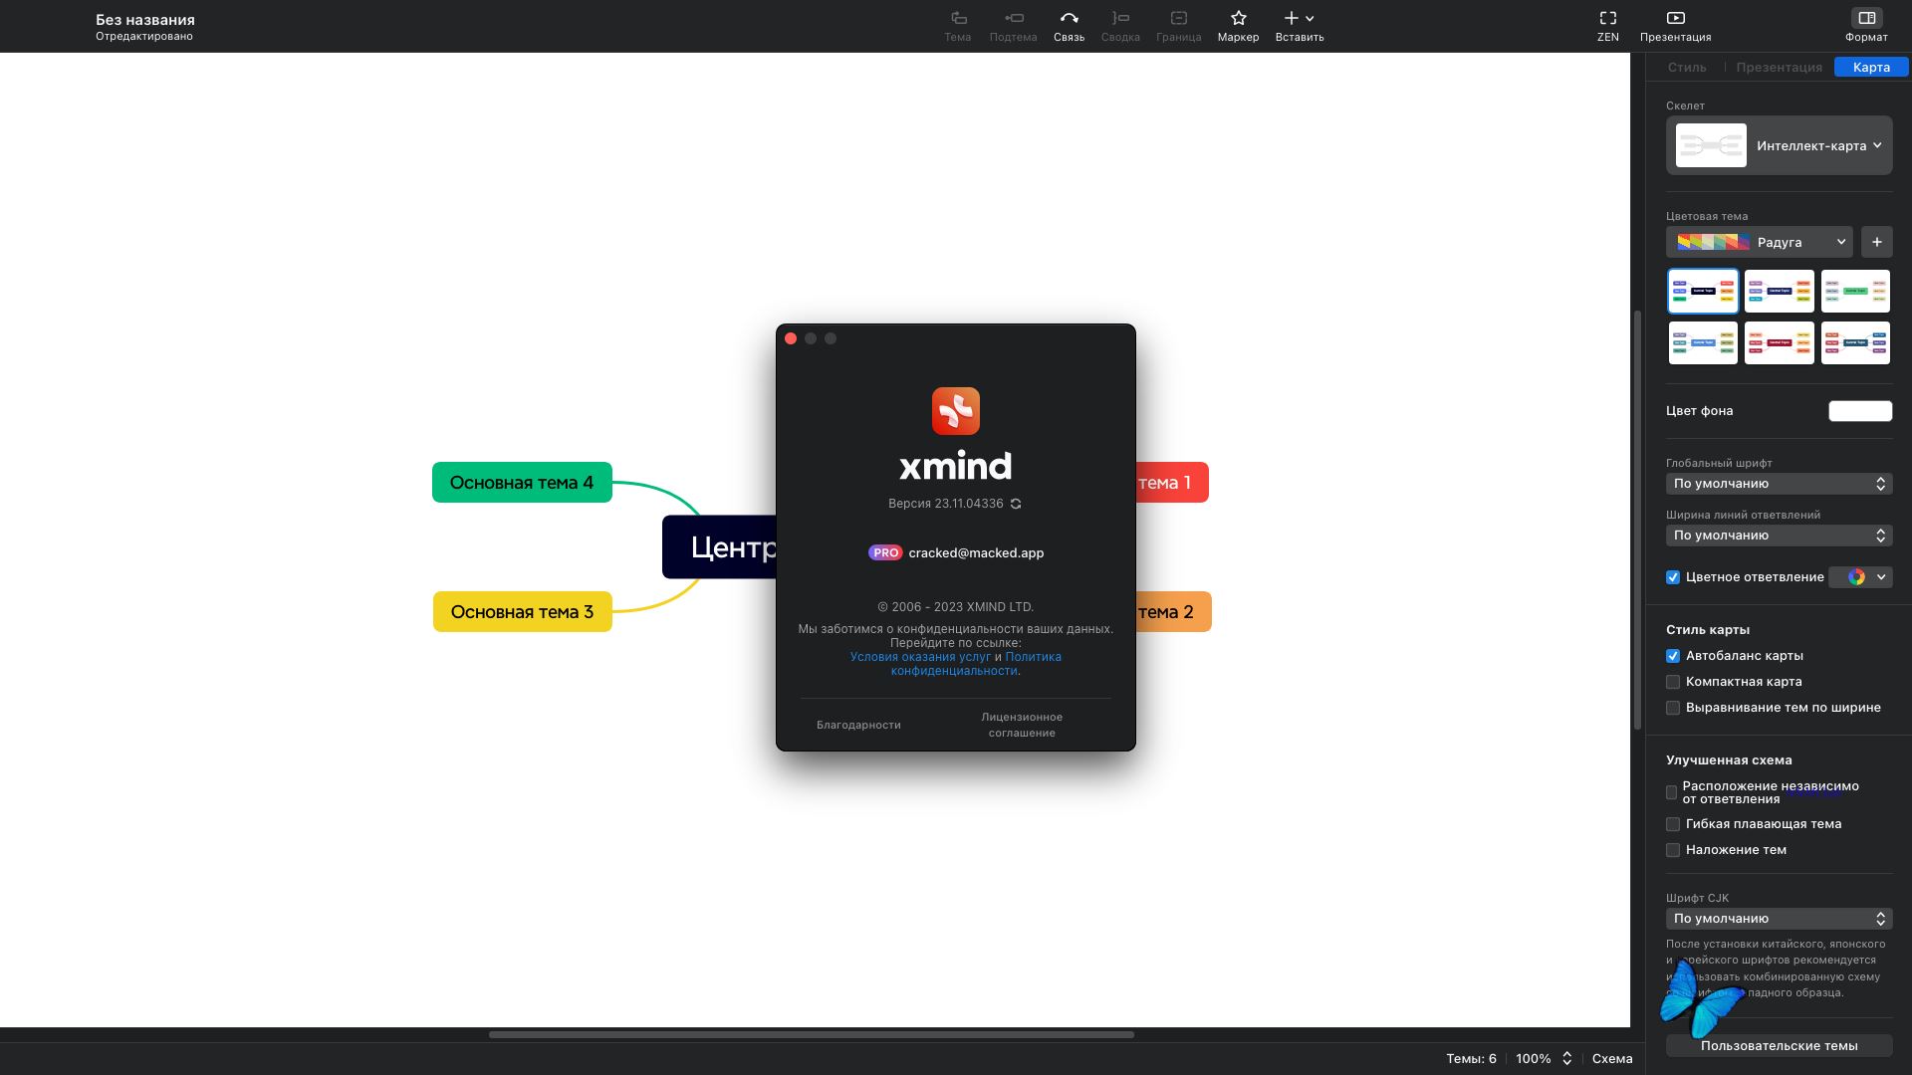This screenshot has height=1075, width=1912.
Task: Enable Выравнивание тем по ширине
Action: coord(1673,708)
